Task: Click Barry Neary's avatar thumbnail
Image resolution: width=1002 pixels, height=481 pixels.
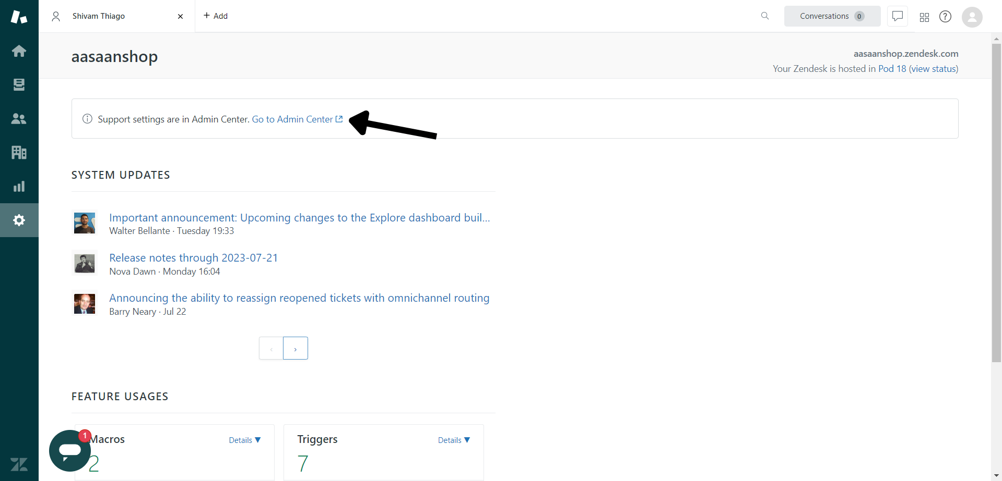Action: [x=85, y=303]
